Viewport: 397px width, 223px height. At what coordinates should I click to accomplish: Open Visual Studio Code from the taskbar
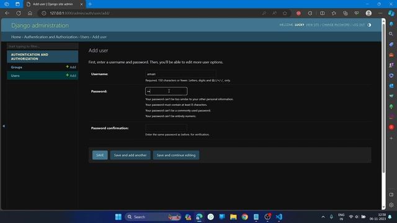(x=279, y=217)
